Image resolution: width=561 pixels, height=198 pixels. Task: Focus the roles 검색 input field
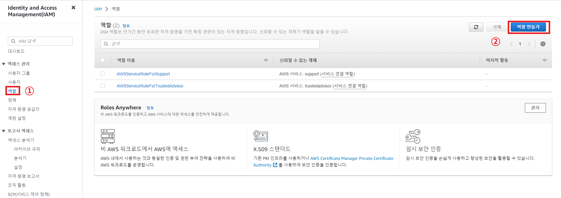click(x=210, y=44)
